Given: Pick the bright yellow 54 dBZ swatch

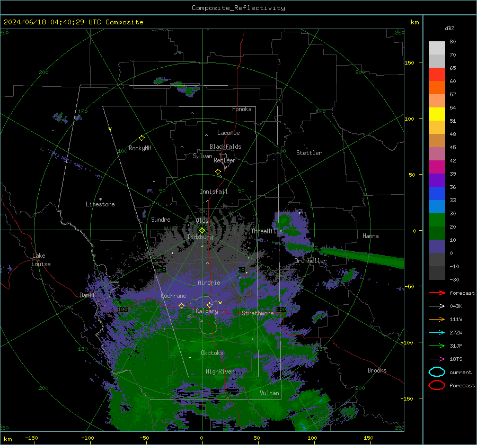Looking at the screenshot, I should [x=437, y=114].
